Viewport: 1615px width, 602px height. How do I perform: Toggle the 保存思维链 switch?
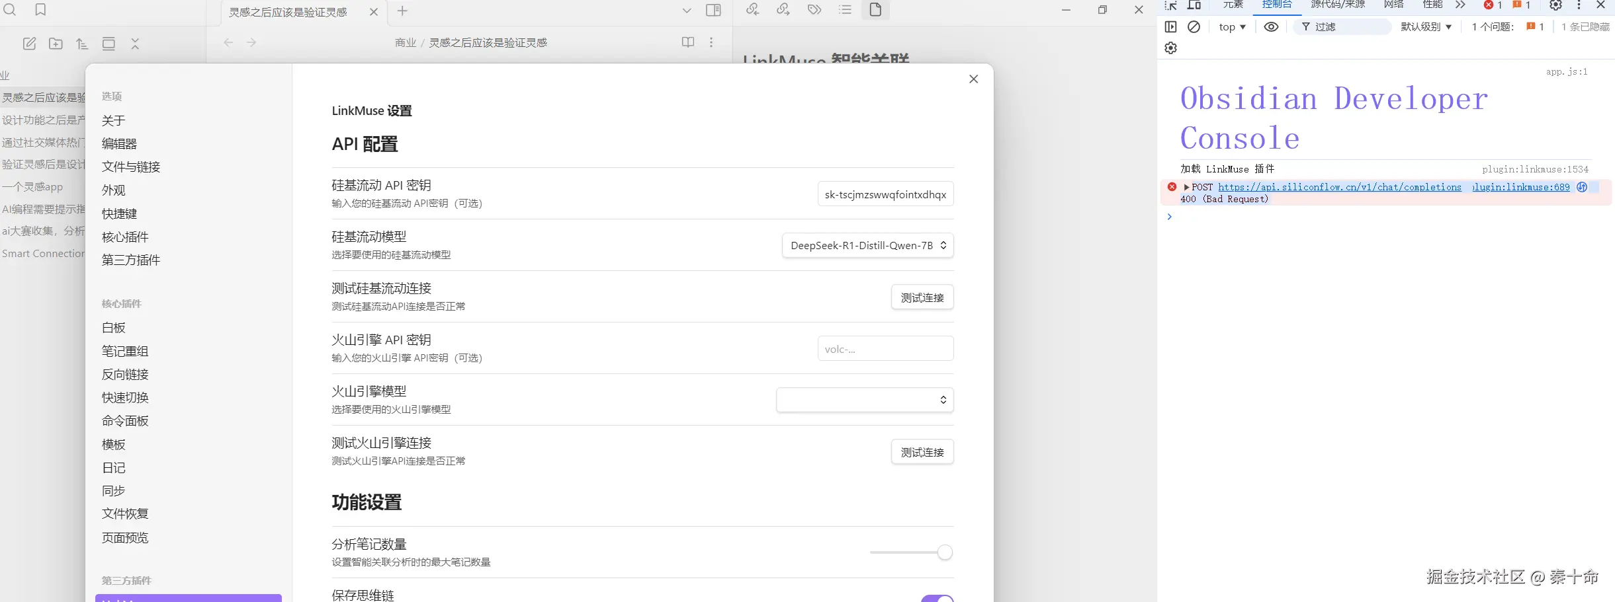pyautogui.click(x=938, y=598)
